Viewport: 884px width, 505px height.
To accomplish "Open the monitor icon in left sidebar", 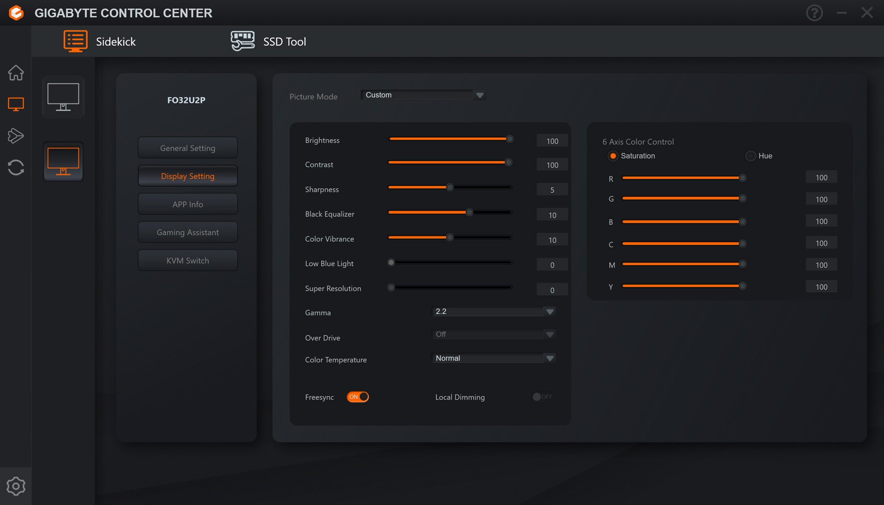I will (16, 104).
